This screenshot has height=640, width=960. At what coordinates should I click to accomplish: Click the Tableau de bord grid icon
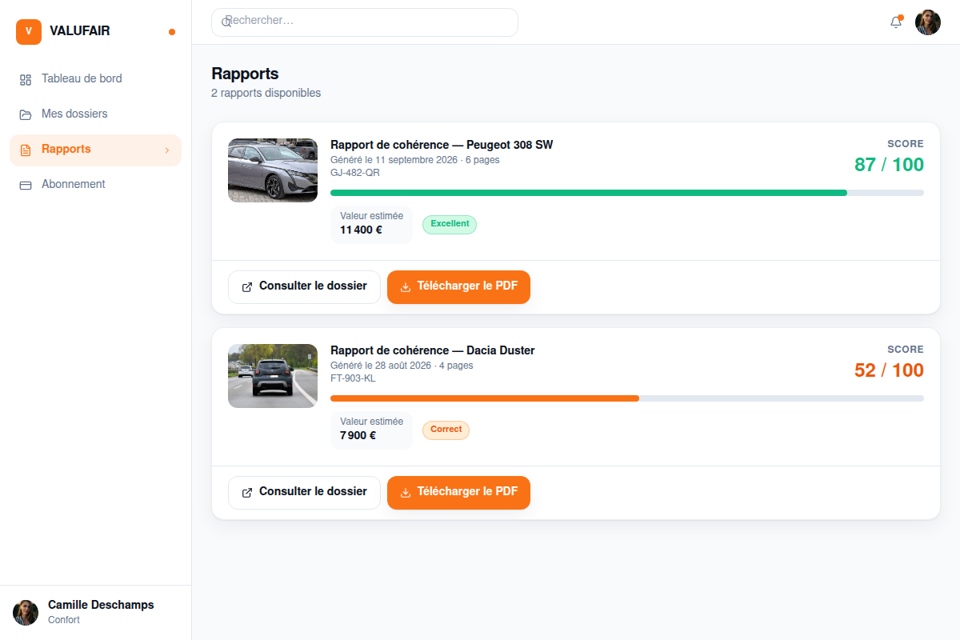point(26,79)
